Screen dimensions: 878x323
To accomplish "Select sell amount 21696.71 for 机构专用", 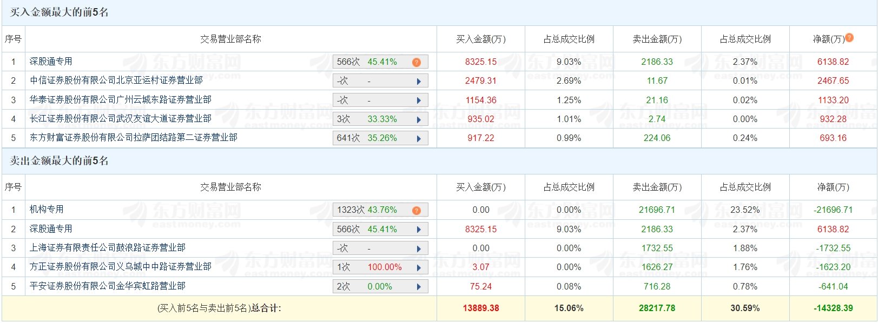I will click(657, 210).
